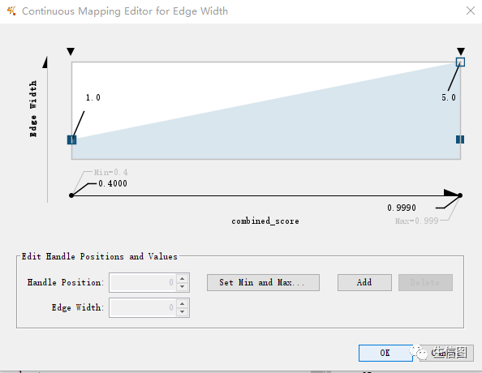
Task: Click the Add handle button
Action: coord(364,282)
